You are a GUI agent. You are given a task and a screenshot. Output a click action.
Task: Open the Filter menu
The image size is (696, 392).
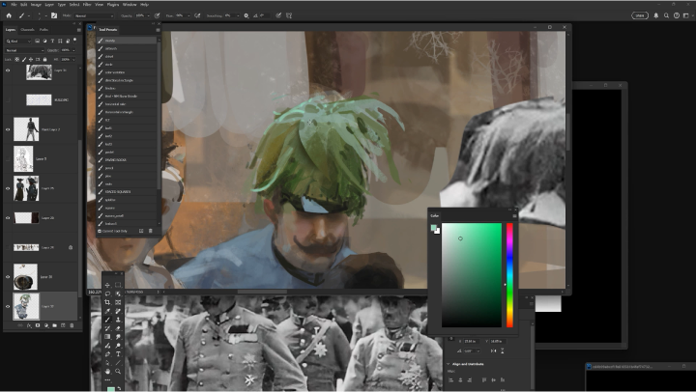pos(87,5)
